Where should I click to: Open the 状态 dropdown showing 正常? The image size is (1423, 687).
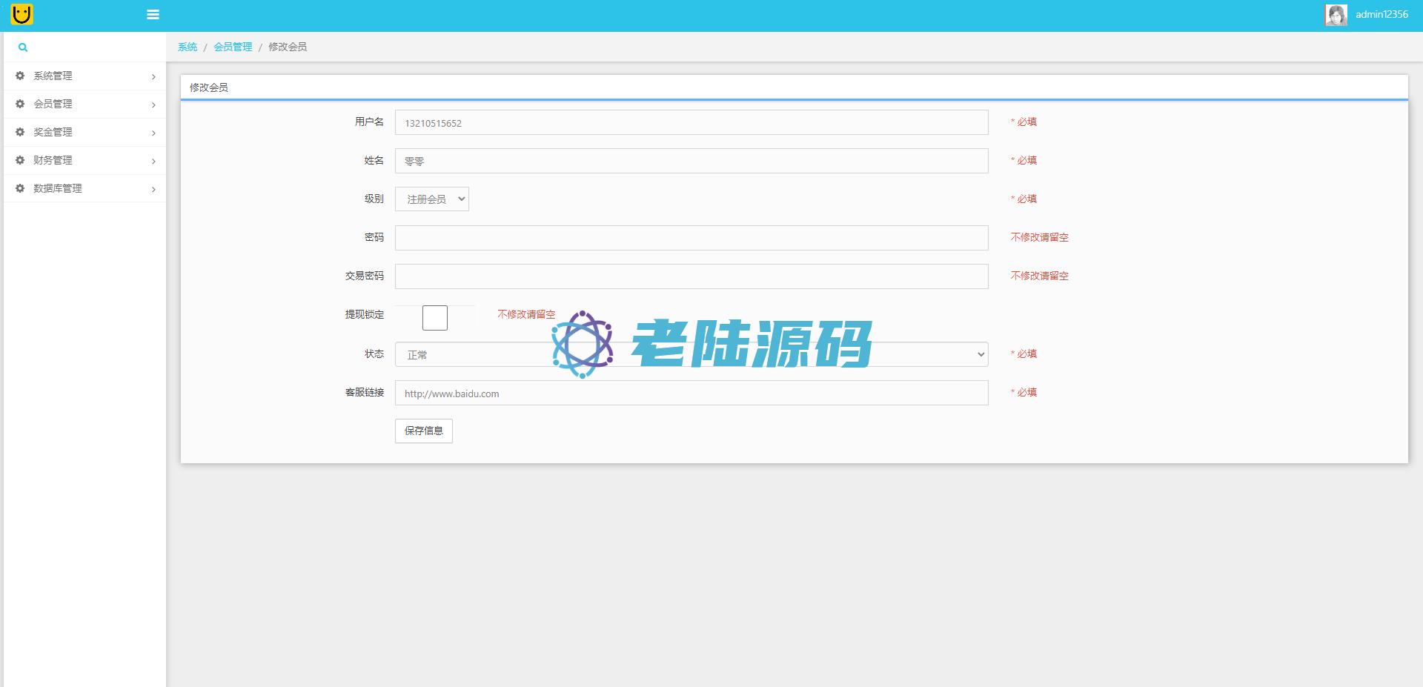(691, 354)
